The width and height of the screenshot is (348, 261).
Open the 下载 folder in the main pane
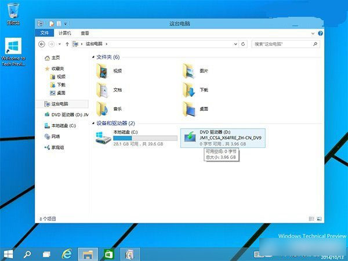click(189, 90)
